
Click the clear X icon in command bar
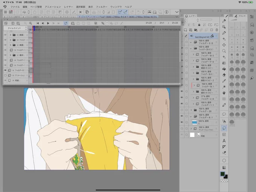pos(80,12)
